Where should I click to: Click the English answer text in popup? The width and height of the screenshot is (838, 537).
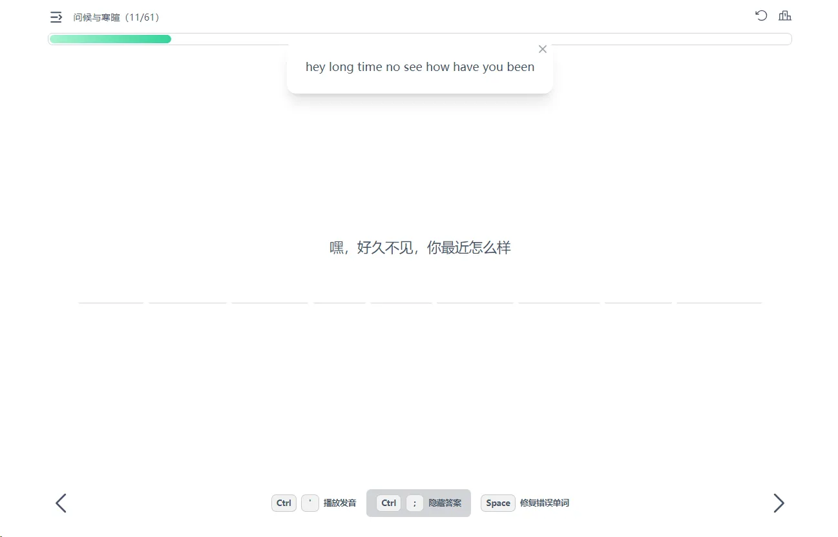coord(420,67)
